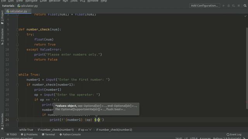This screenshot has height=139, width=248.
Task: Open the Tools menu
Action: [x=74, y=1]
